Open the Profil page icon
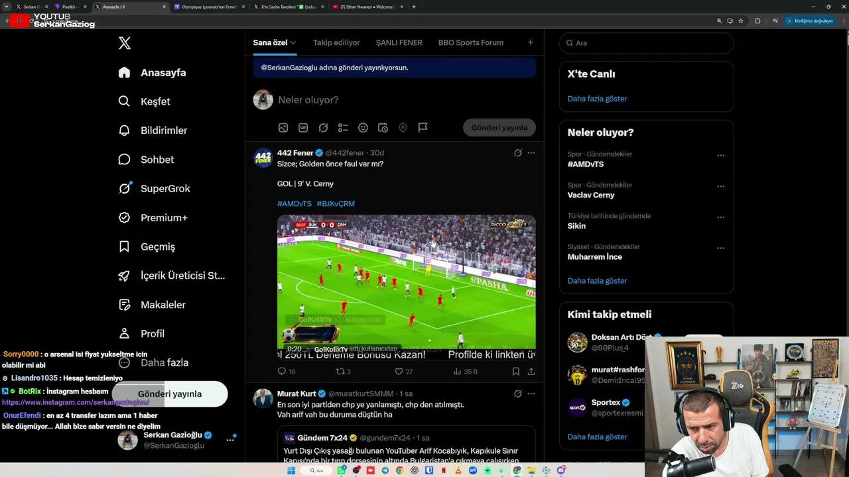 point(124,334)
